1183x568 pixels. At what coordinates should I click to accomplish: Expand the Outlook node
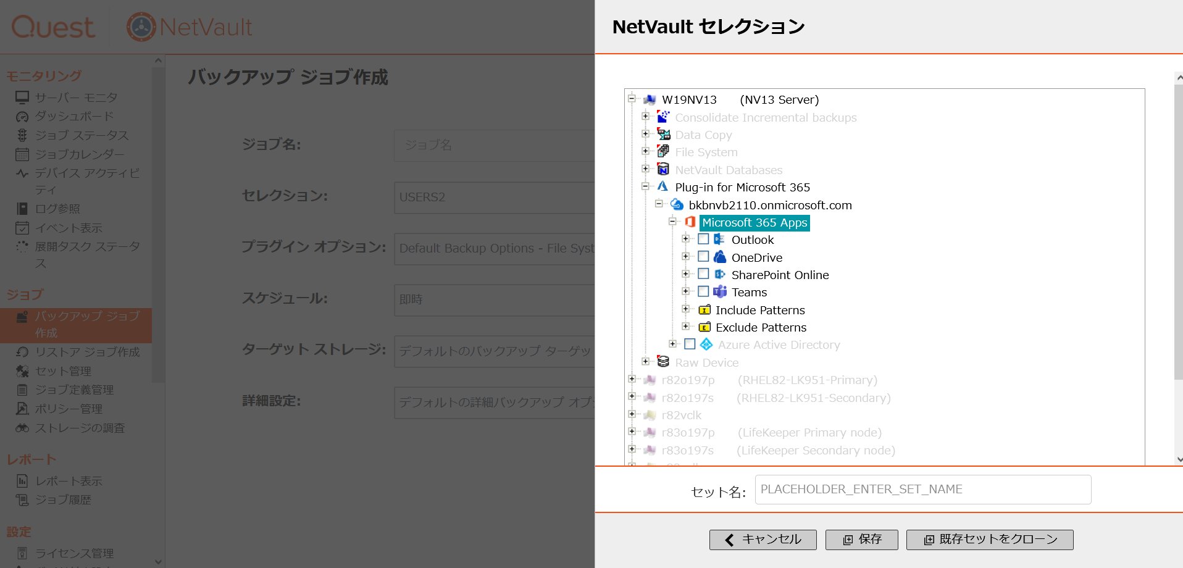point(685,238)
